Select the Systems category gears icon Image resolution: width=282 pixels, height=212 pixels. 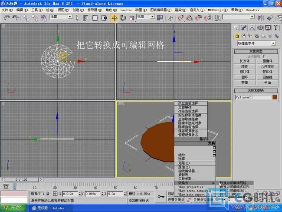pyautogui.click(x=277, y=36)
